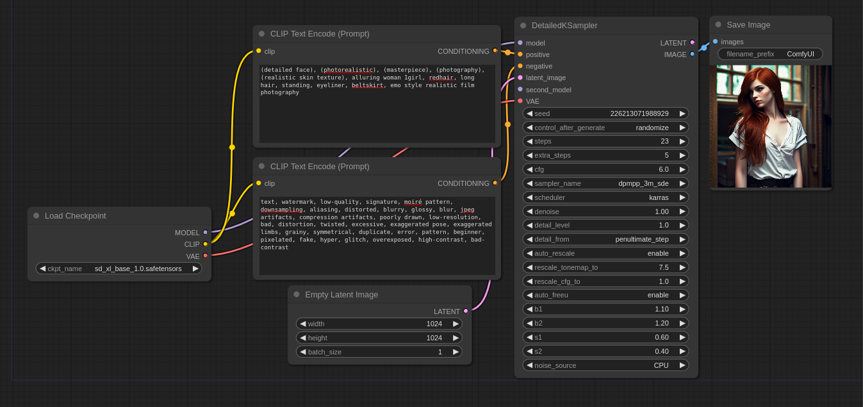
Task: Click the Load Checkpoint CLIP output port
Action: coord(205,244)
